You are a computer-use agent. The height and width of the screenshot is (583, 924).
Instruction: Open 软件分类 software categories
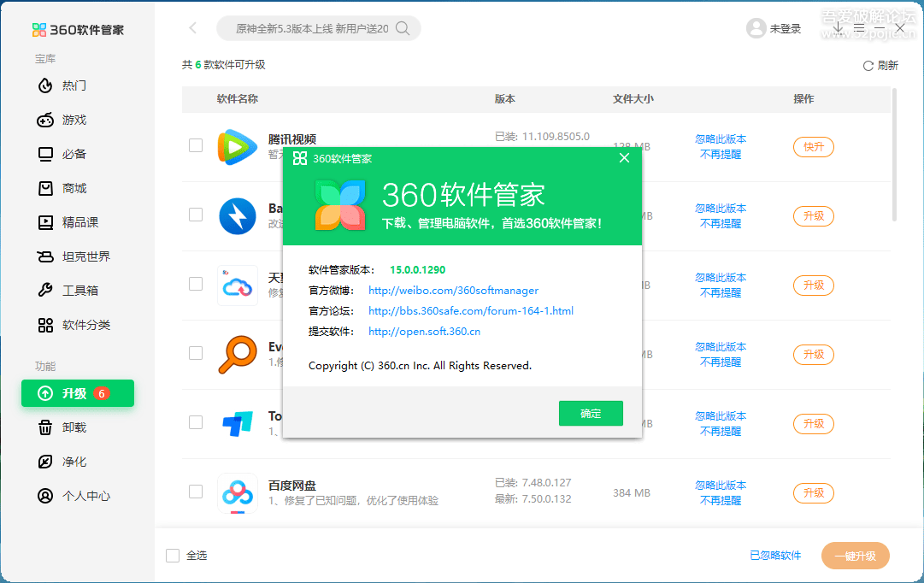point(47,325)
